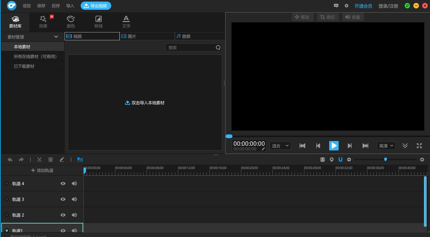Viewport: 430px width, 237px height.
Task: Collapse the 素材管理 section
Action: click(x=56, y=37)
